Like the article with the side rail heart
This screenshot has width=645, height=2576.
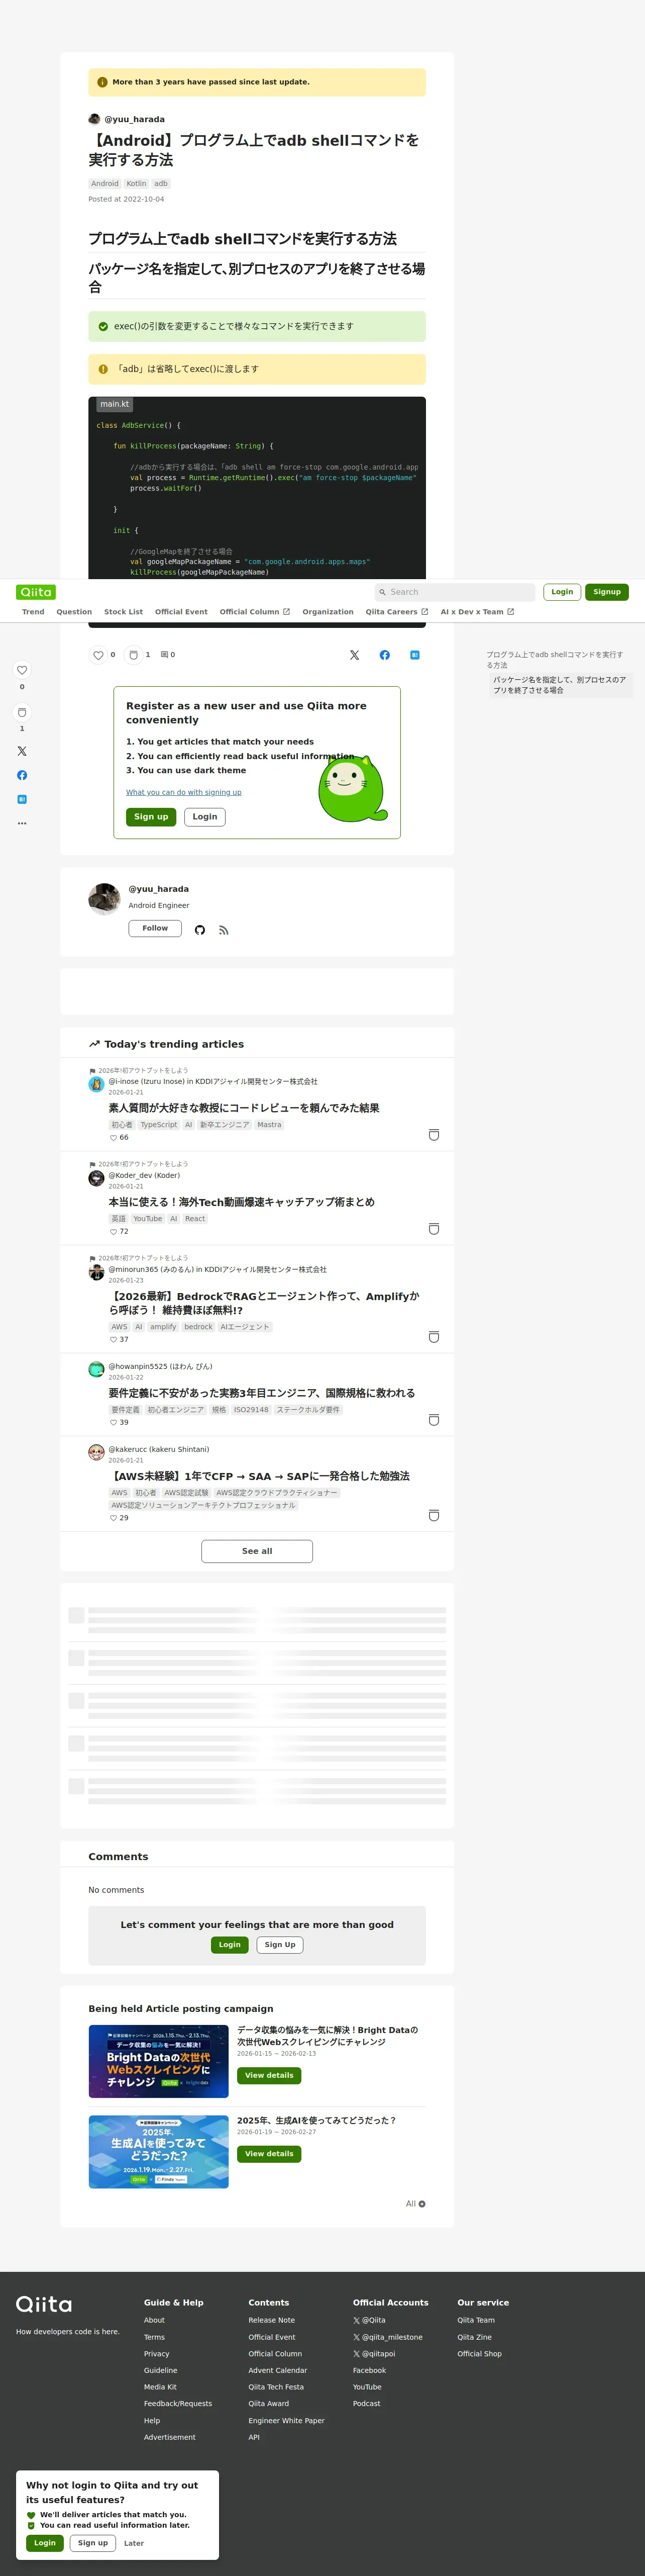22,670
